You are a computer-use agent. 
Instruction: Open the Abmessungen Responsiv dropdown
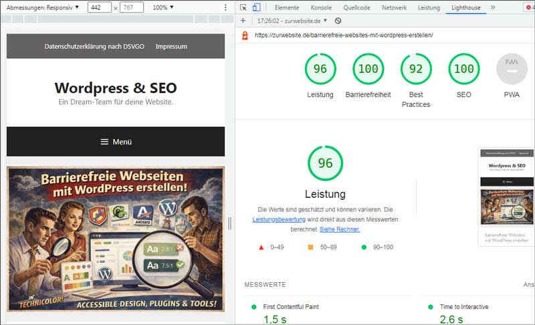pyautogui.click(x=42, y=7)
